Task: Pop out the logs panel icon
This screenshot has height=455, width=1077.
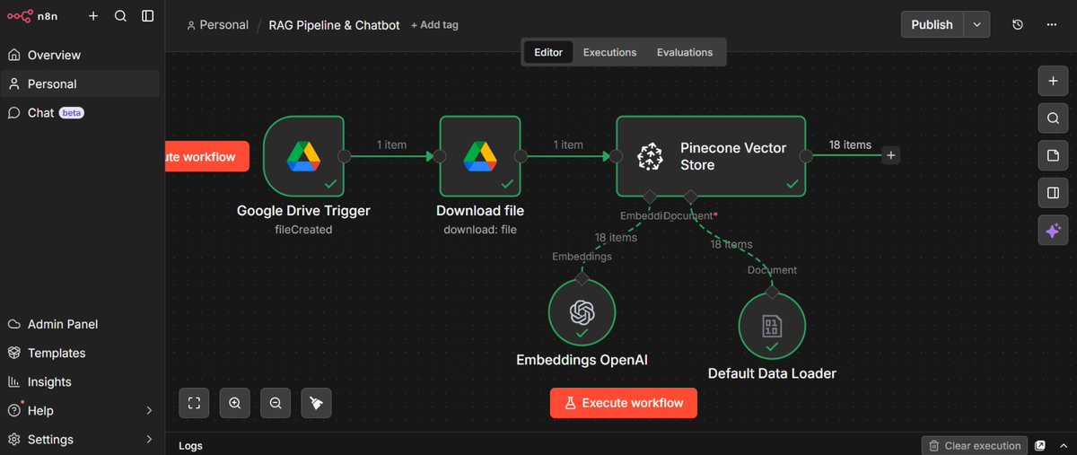Action: (1040, 445)
